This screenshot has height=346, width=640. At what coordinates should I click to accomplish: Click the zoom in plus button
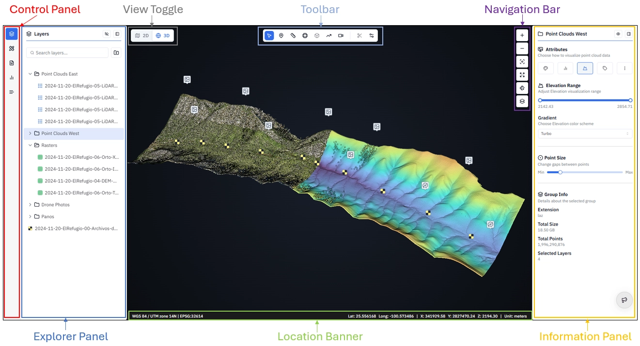coord(522,35)
